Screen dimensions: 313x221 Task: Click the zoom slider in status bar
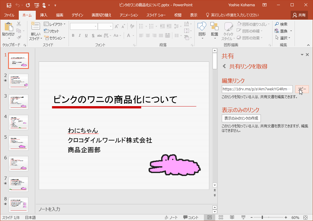coord(262,217)
